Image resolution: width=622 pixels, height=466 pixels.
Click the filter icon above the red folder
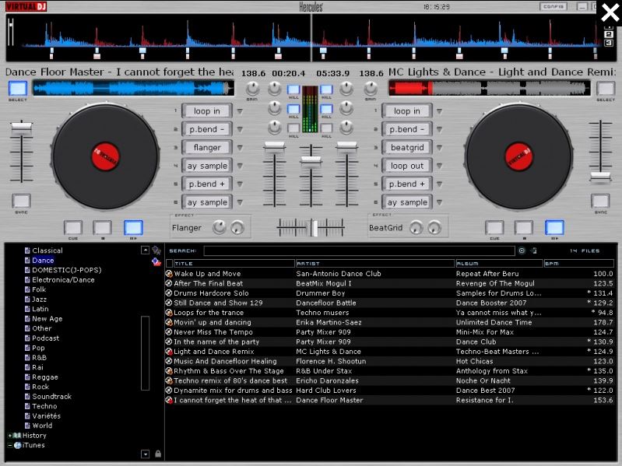click(156, 250)
